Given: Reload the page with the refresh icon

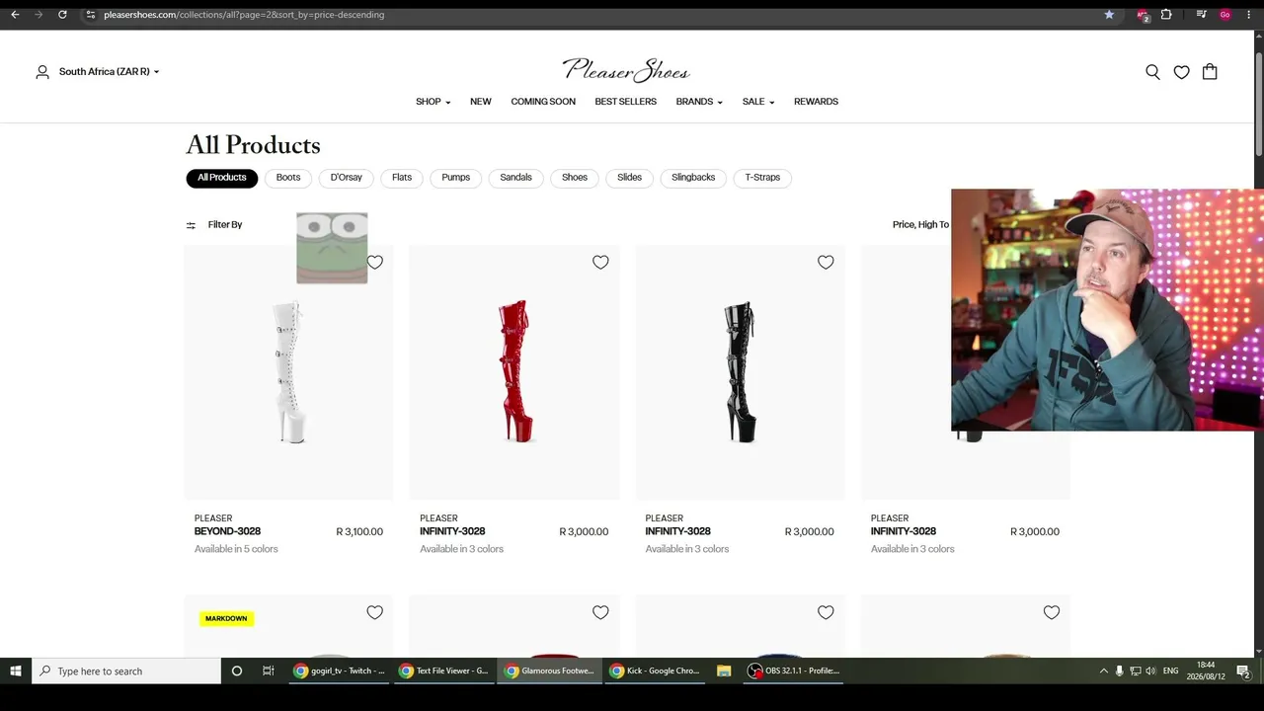Looking at the screenshot, I should 62,15.
